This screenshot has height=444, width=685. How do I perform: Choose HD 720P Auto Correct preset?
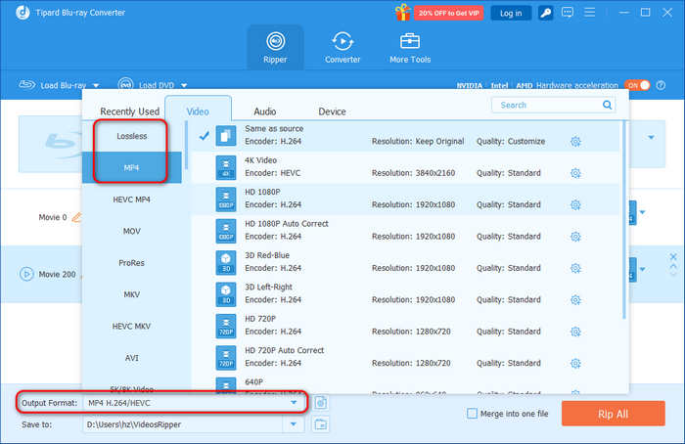pos(406,357)
